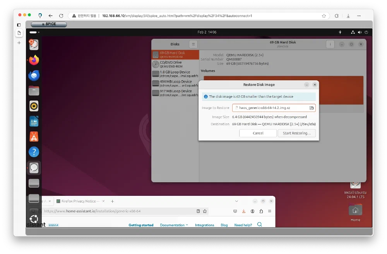Launch Firefox from the Ubuntu dock

click(x=34, y=60)
